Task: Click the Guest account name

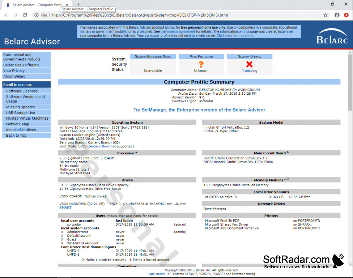Action: 72,240
